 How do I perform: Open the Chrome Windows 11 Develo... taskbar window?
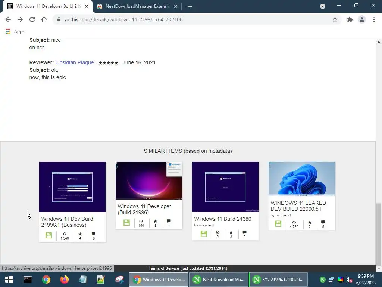tap(158, 280)
